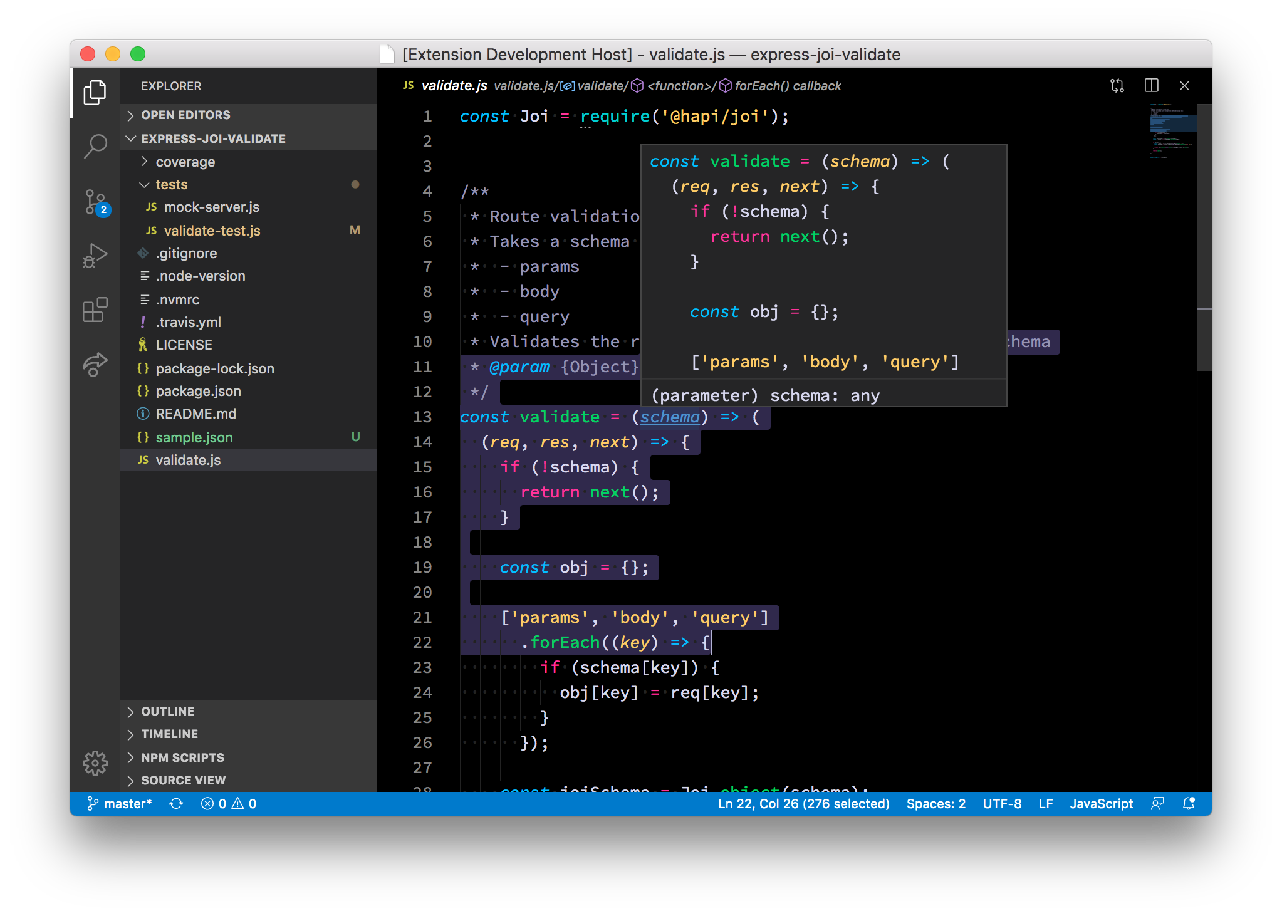
Task: Select the validate.js editor tab
Action: click(x=454, y=86)
